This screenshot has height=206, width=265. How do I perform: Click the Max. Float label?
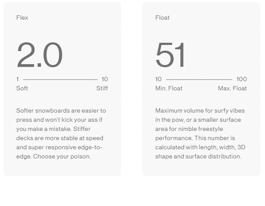tap(232, 88)
